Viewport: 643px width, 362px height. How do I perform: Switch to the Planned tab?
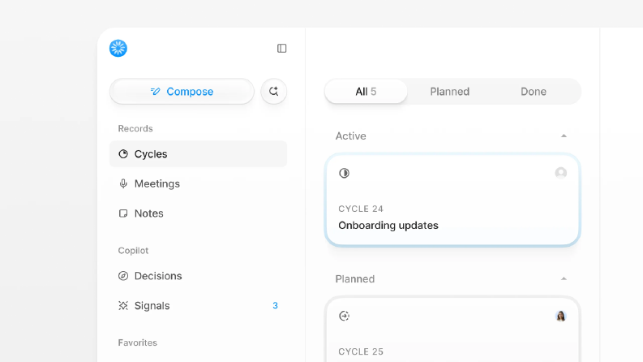coord(449,91)
